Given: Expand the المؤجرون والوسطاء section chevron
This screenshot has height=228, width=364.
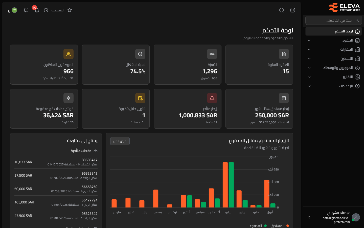Looking at the screenshot, I should (x=309, y=68).
